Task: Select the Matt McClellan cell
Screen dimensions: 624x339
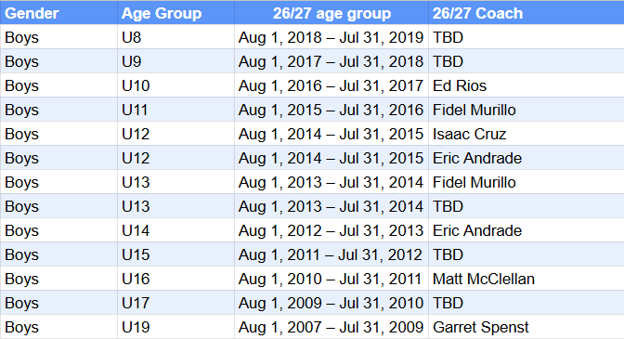Action: click(x=526, y=279)
